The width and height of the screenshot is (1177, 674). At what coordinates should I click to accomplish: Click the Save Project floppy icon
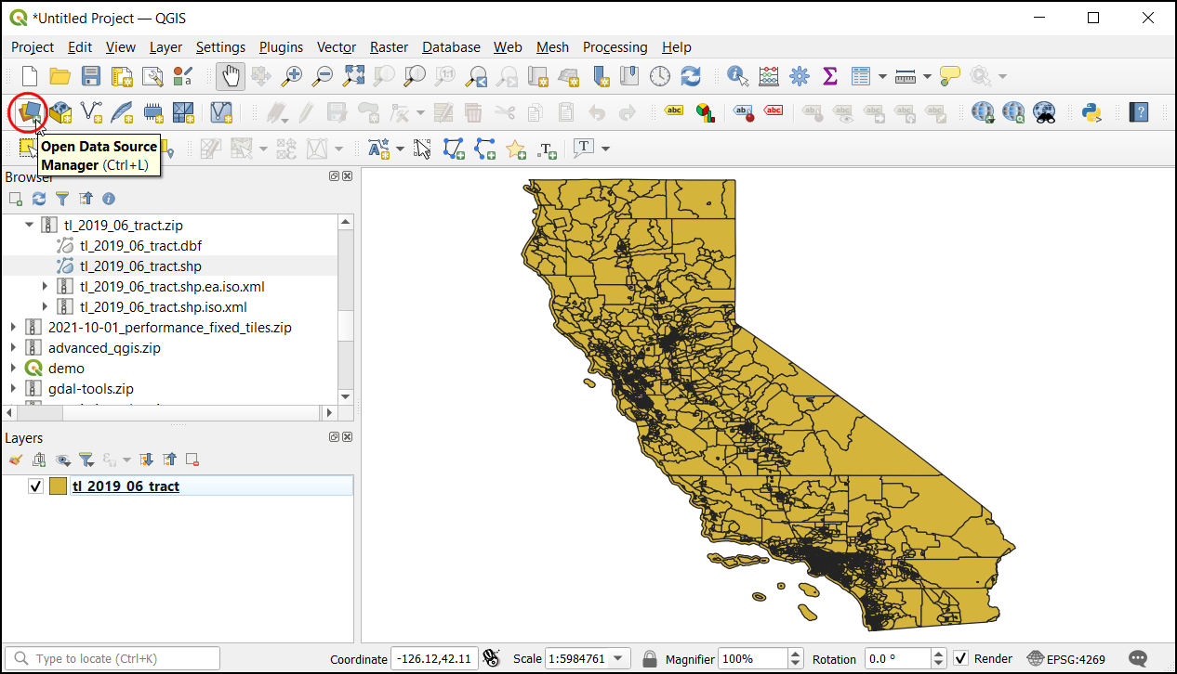[90, 76]
